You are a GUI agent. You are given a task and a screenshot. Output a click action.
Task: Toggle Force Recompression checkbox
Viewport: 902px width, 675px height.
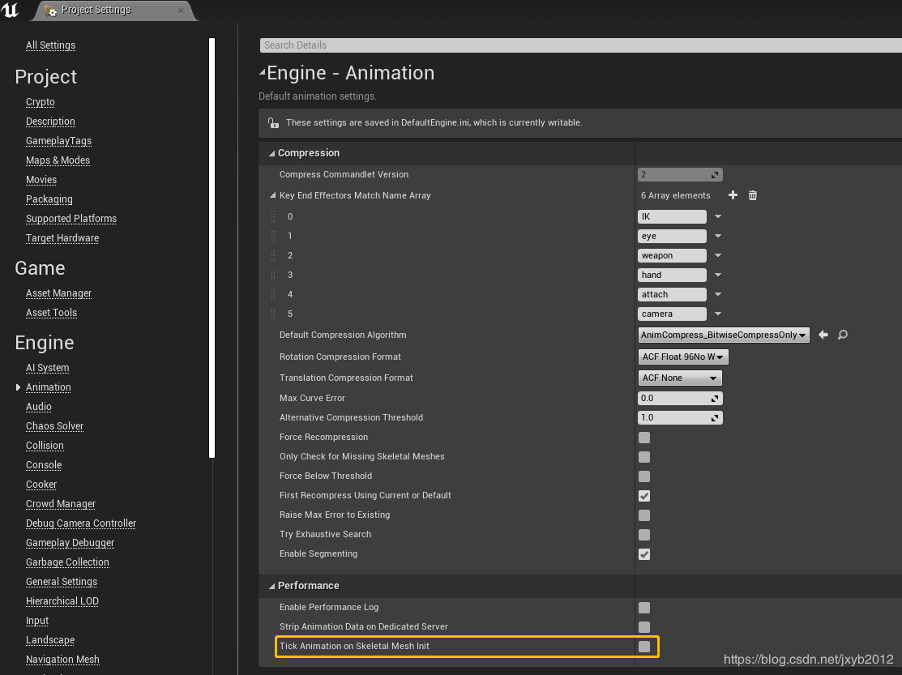point(644,438)
